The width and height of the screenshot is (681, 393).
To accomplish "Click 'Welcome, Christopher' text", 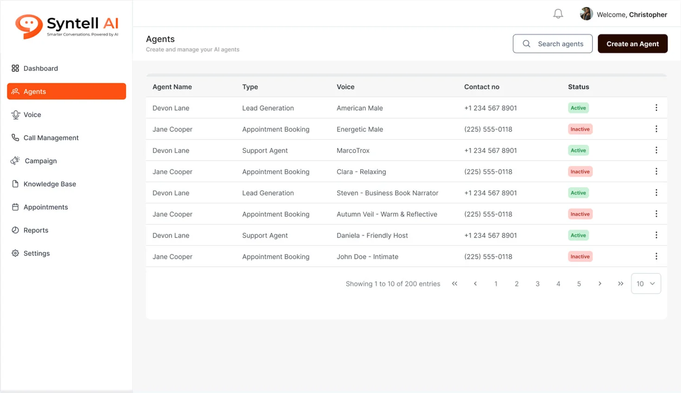I will point(632,14).
